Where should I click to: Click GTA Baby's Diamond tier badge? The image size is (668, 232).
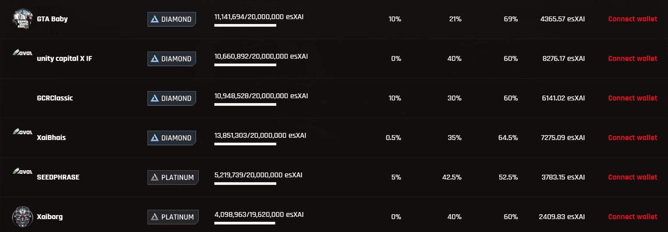(172, 20)
